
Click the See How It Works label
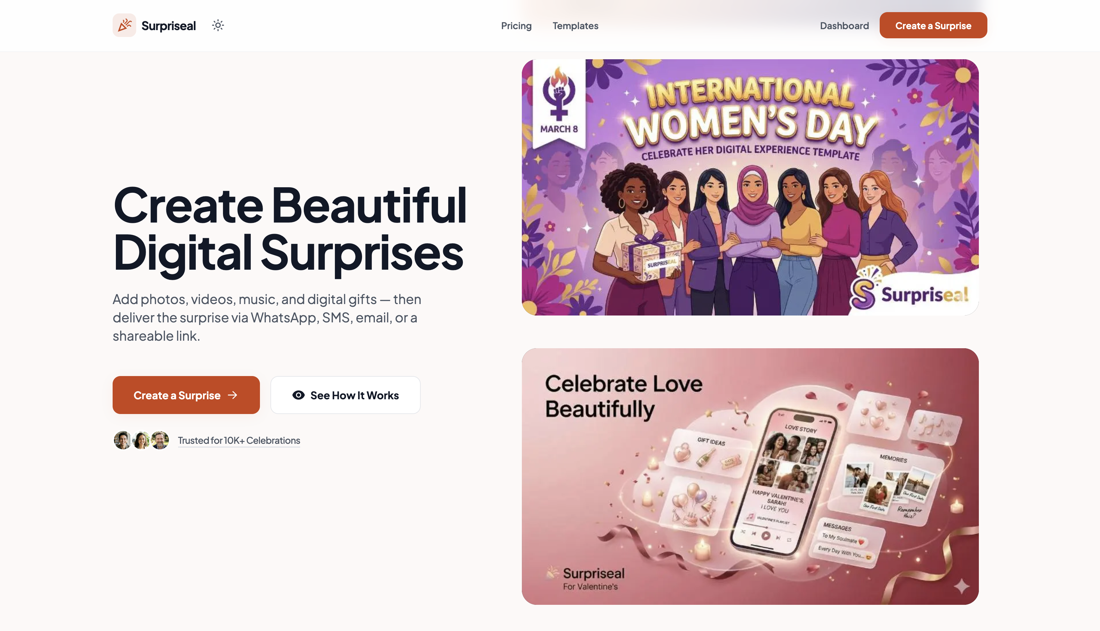pyautogui.click(x=355, y=395)
